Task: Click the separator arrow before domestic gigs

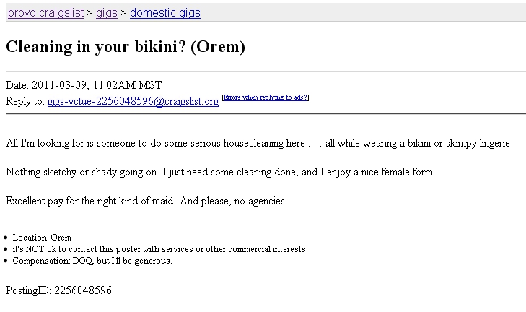Action: click(124, 13)
